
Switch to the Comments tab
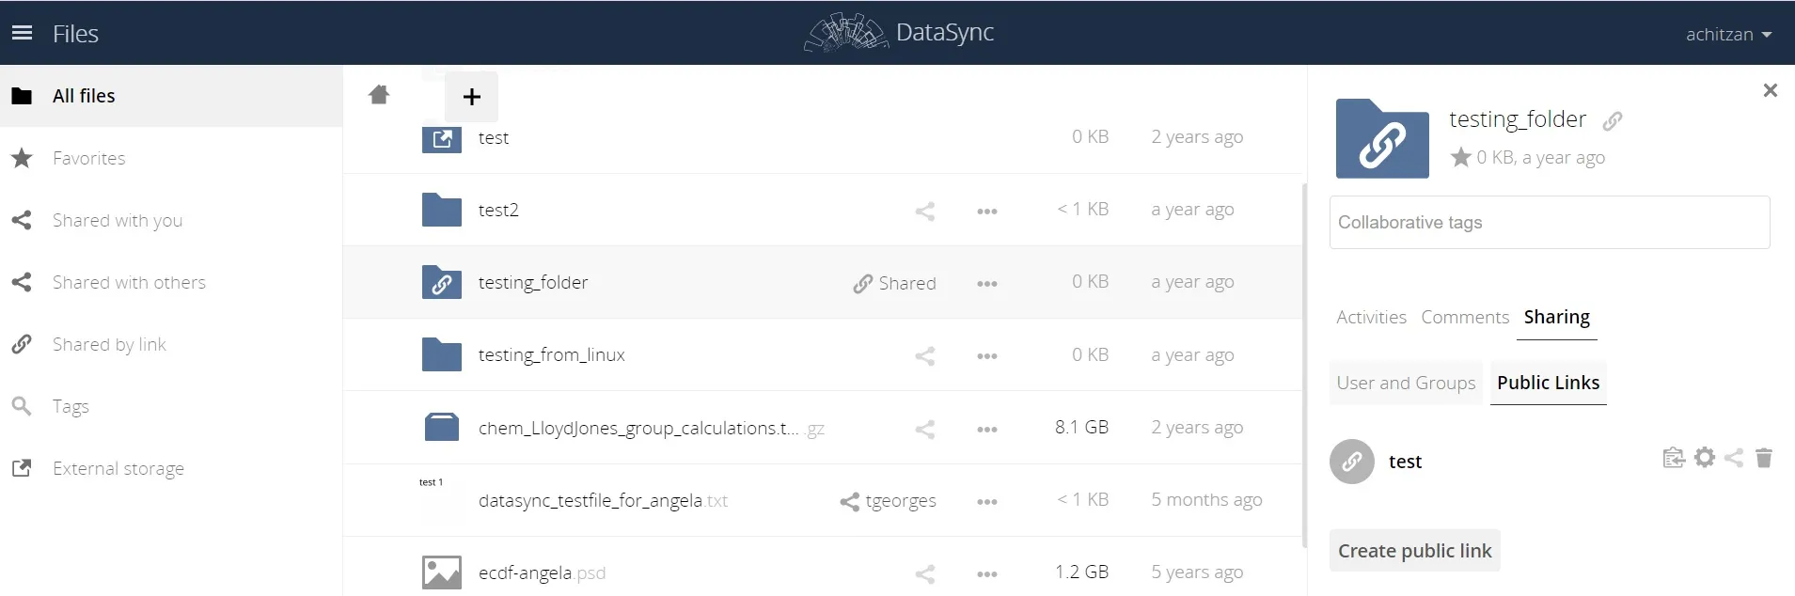pos(1465,317)
